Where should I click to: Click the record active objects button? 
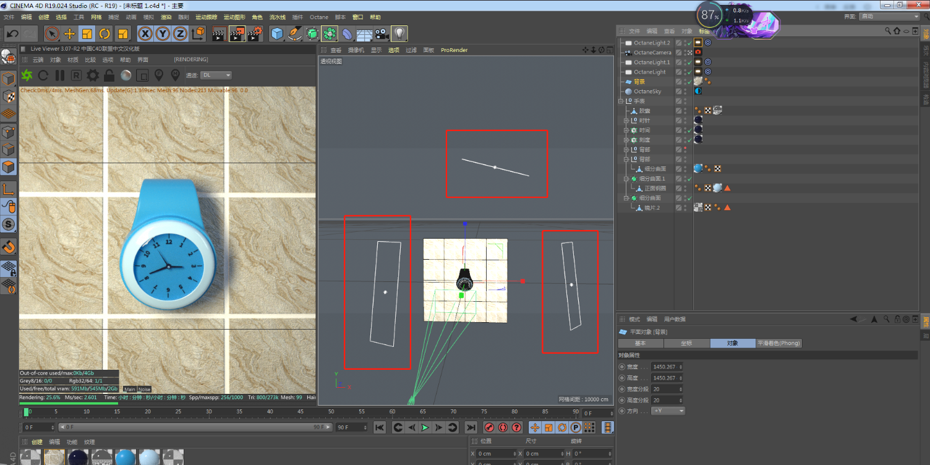tap(488, 427)
